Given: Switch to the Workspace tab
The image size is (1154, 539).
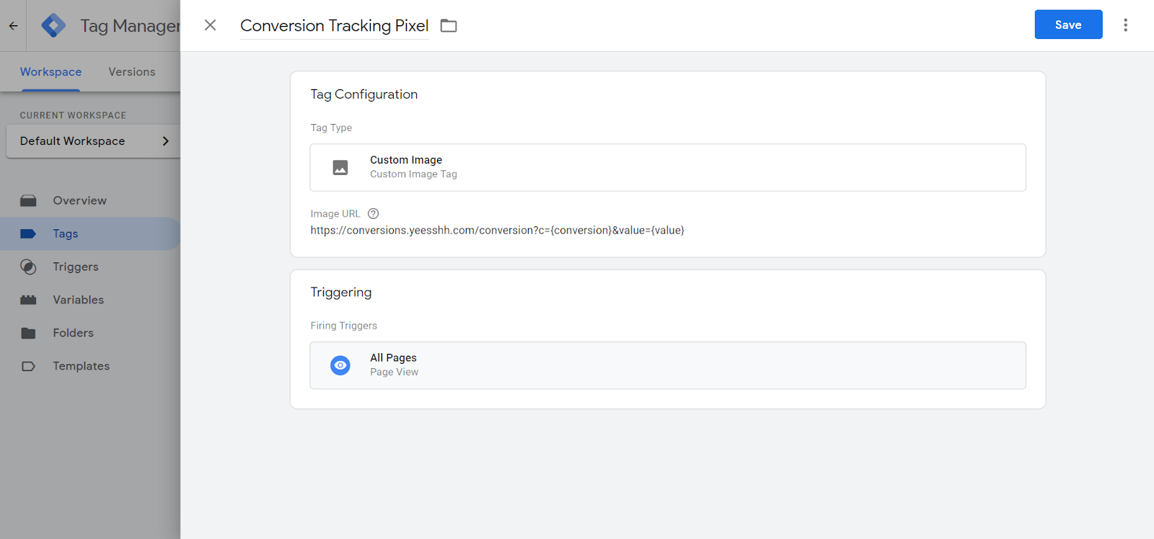Looking at the screenshot, I should click(50, 72).
